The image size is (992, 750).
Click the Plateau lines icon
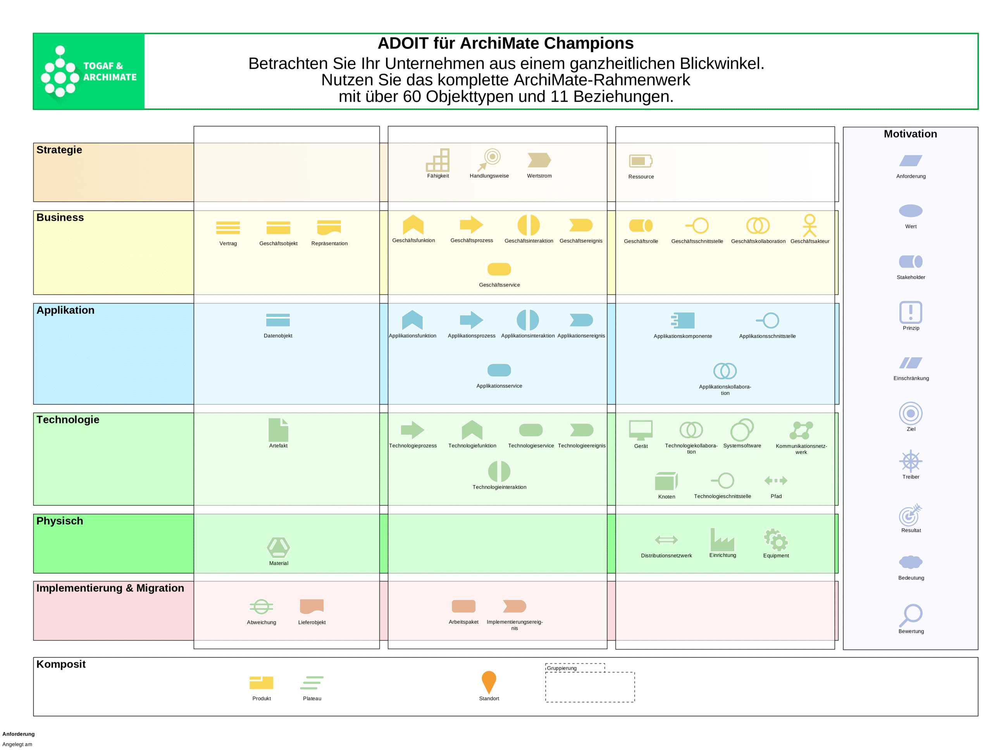click(x=312, y=683)
